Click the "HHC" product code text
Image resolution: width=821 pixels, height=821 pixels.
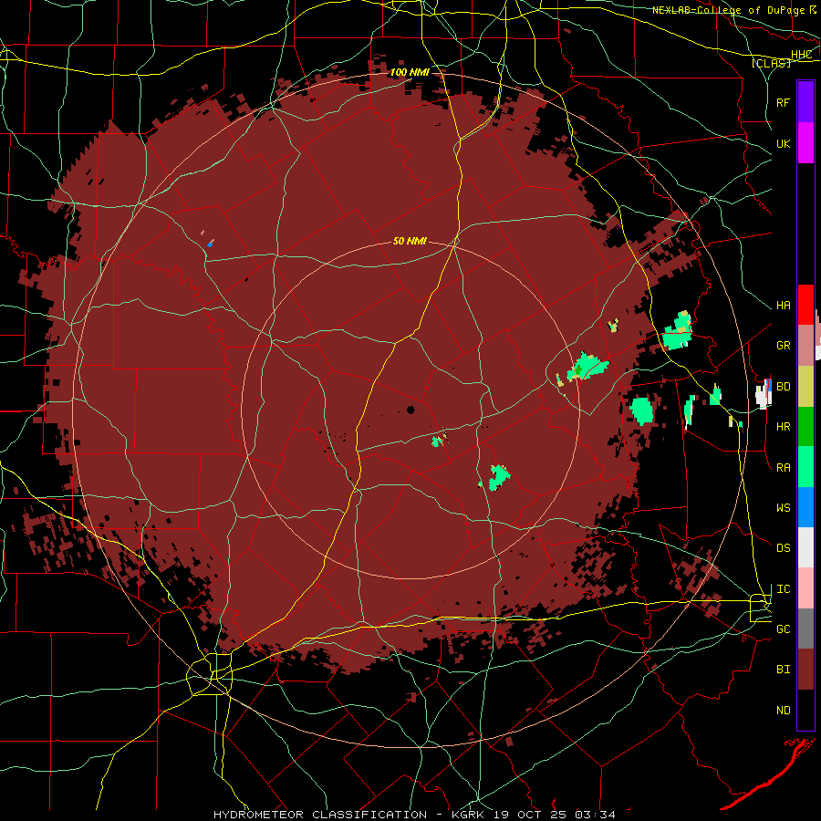click(x=802, y=55)
